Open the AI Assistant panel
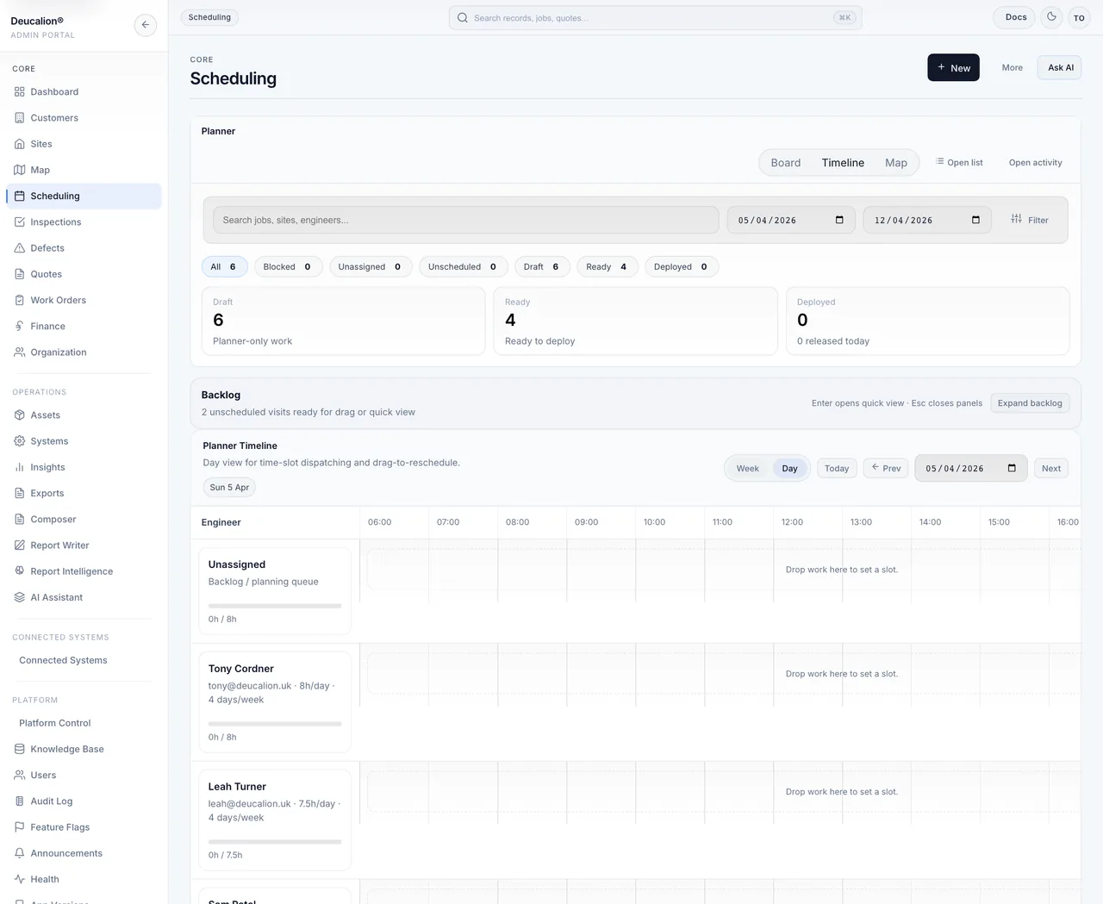 pos(56,597)
